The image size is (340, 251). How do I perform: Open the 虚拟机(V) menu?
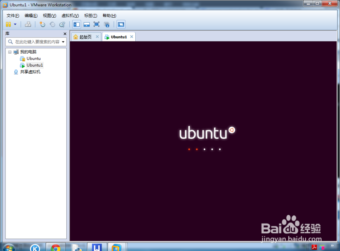(x=70, y=16)
